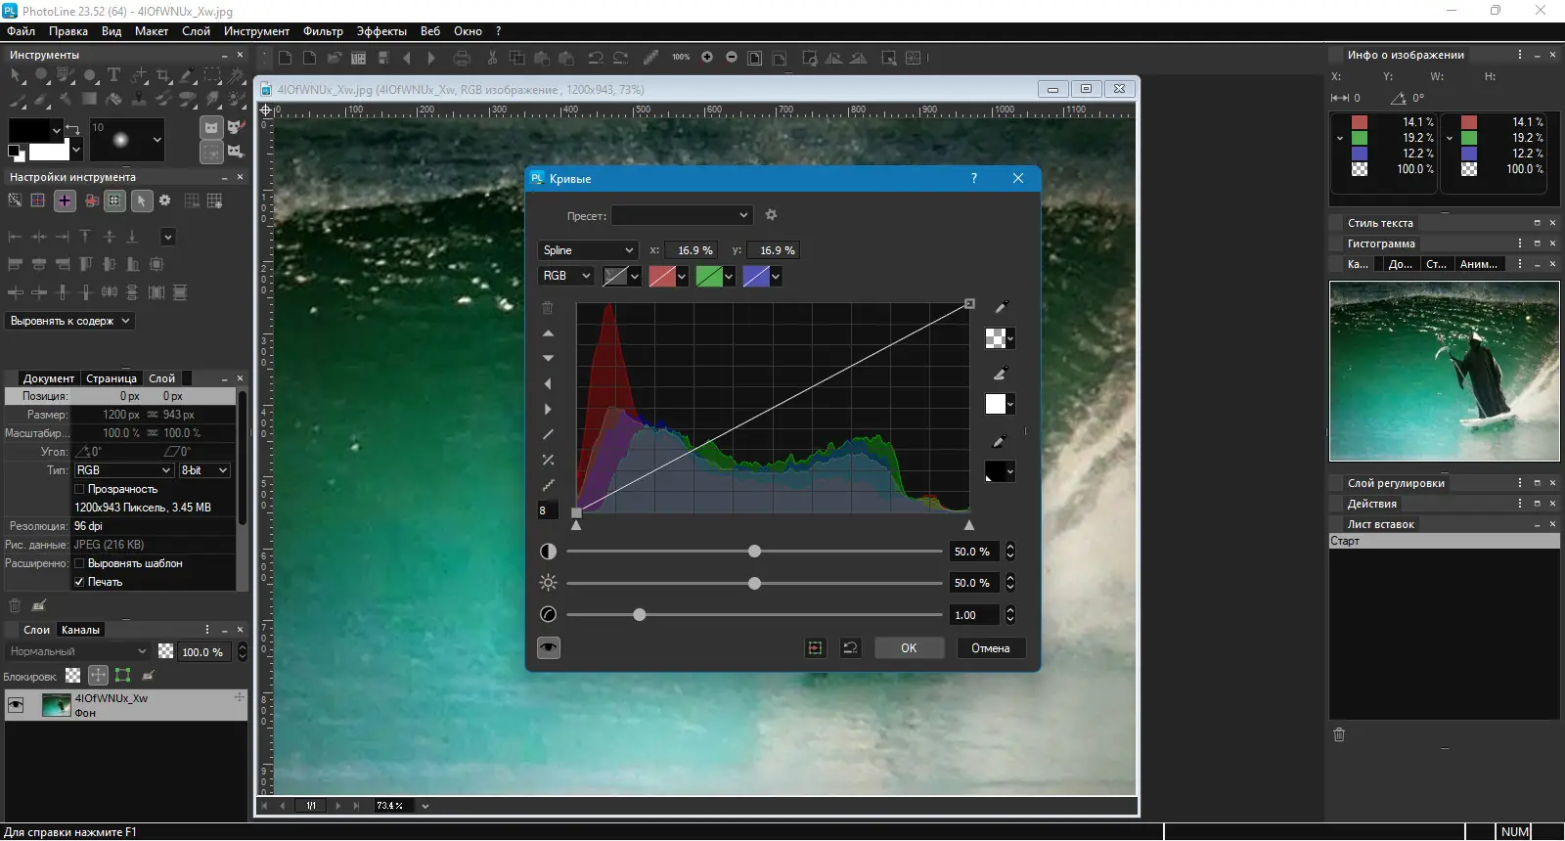Viewport: 1565px width, 841px height.
Task: Click the Cut scissors icon
Action: 492,58
